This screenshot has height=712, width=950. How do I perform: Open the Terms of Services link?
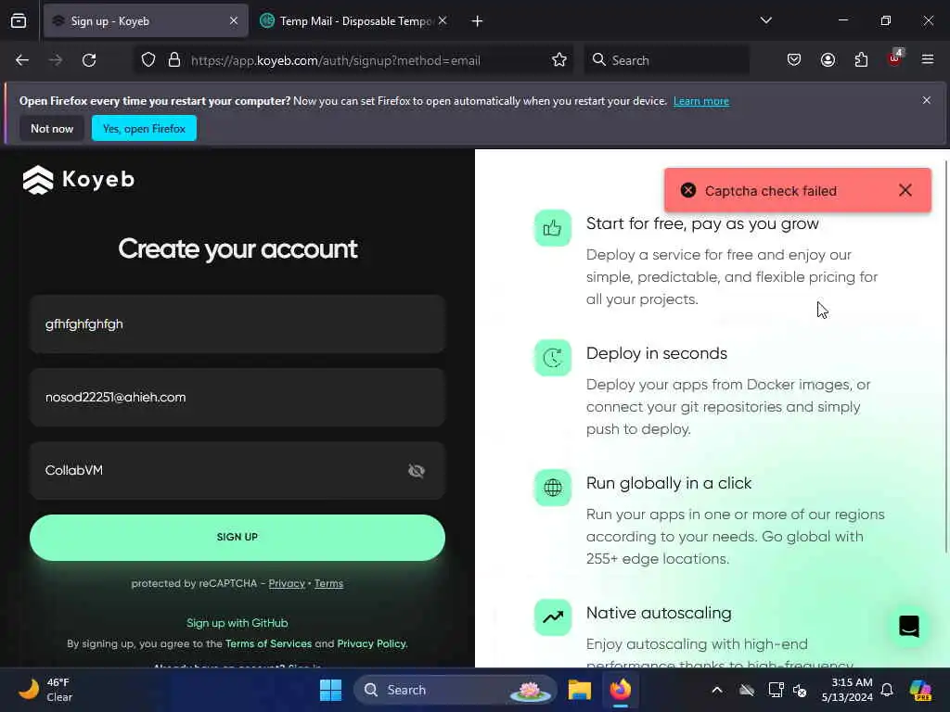click(268, 643)
